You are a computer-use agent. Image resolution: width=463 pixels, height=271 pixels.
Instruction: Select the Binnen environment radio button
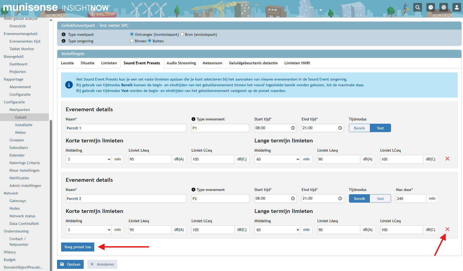(132, 41)
